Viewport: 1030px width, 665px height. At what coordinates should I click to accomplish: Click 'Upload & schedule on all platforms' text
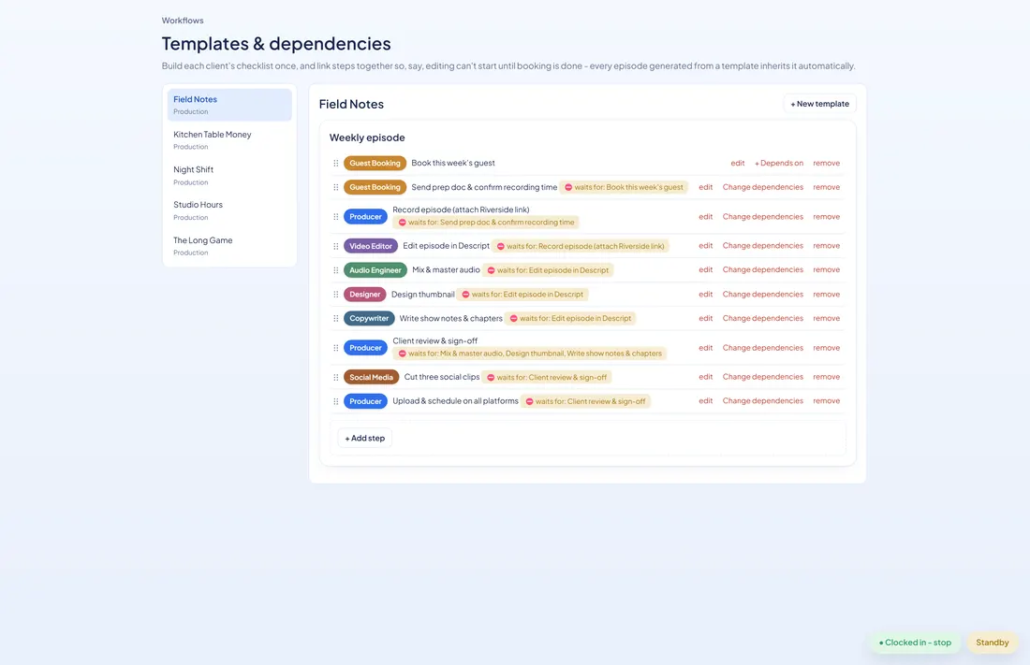(x=455, y=401)
